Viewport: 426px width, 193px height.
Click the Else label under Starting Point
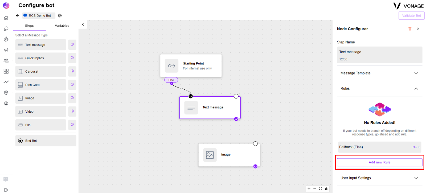(171, 80)
